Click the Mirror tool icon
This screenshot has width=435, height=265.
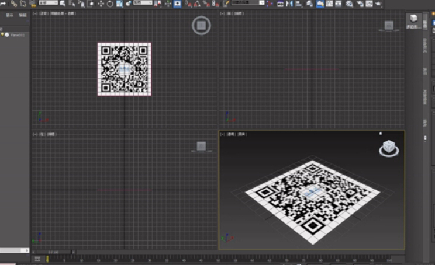pos(289,4)
